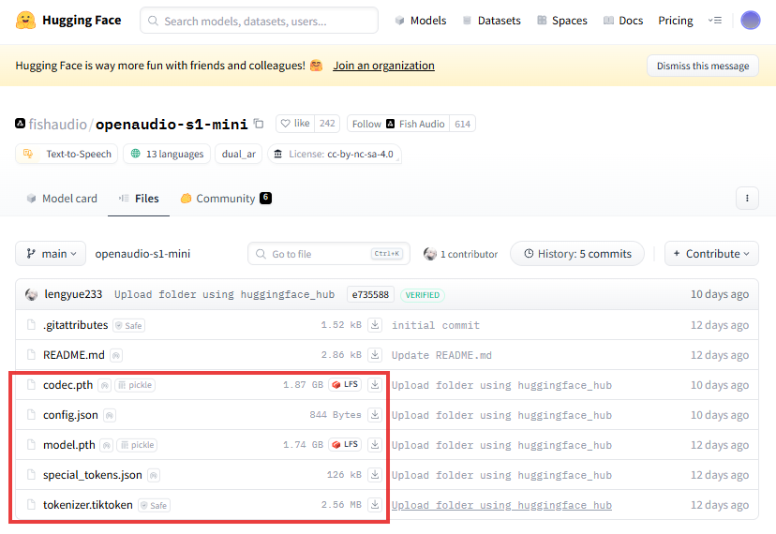The width and height of the screenshot is (776, 534).
Task: Focus the search models, datasets, users field
Action: click(259, 21)
